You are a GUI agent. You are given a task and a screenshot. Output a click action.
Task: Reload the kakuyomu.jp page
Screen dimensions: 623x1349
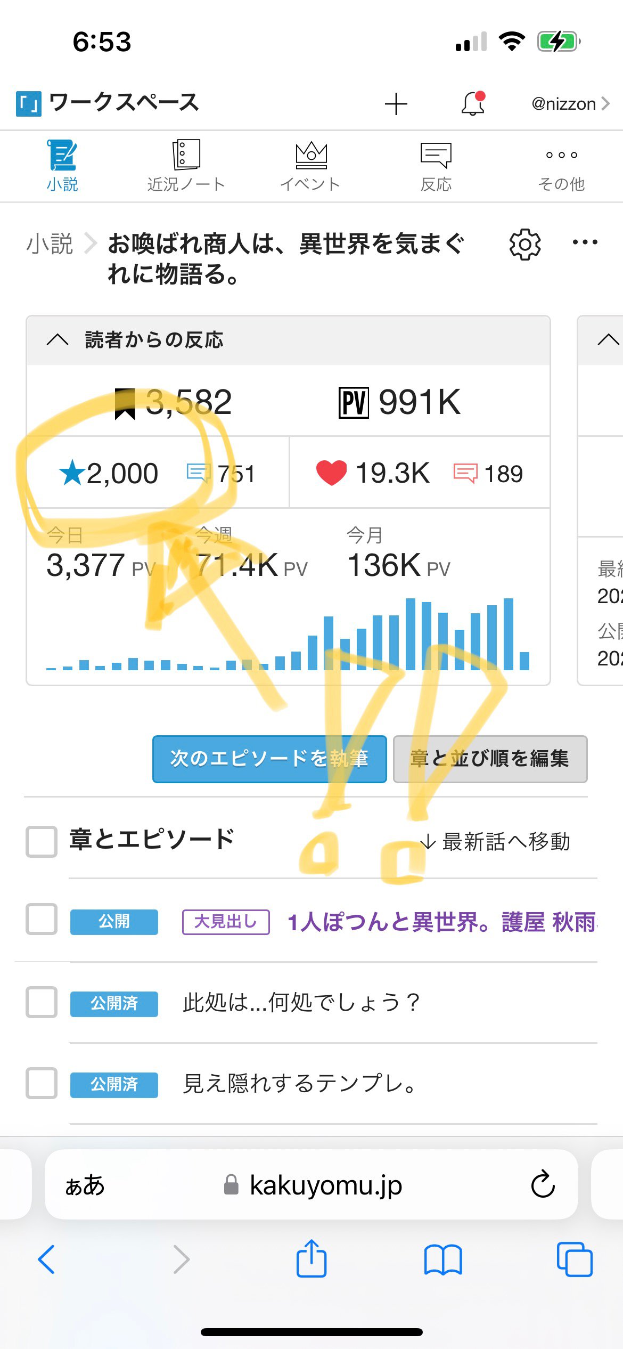(543, 1184)
